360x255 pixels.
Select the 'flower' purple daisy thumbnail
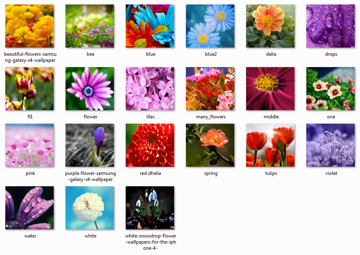pos(89,89)
